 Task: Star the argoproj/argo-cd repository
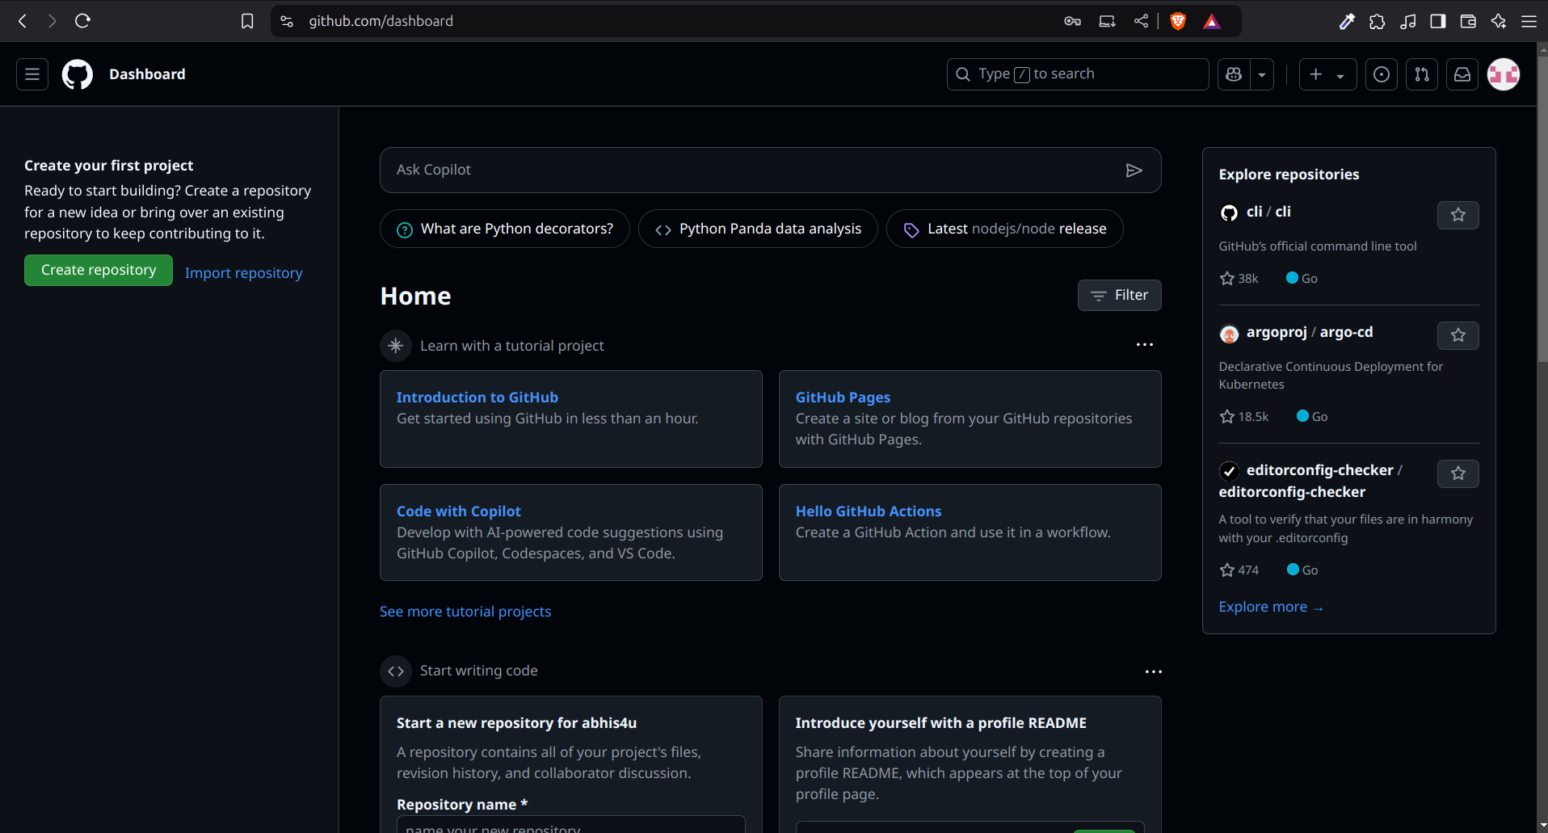pyautogui.click(x=1458, y=335)
